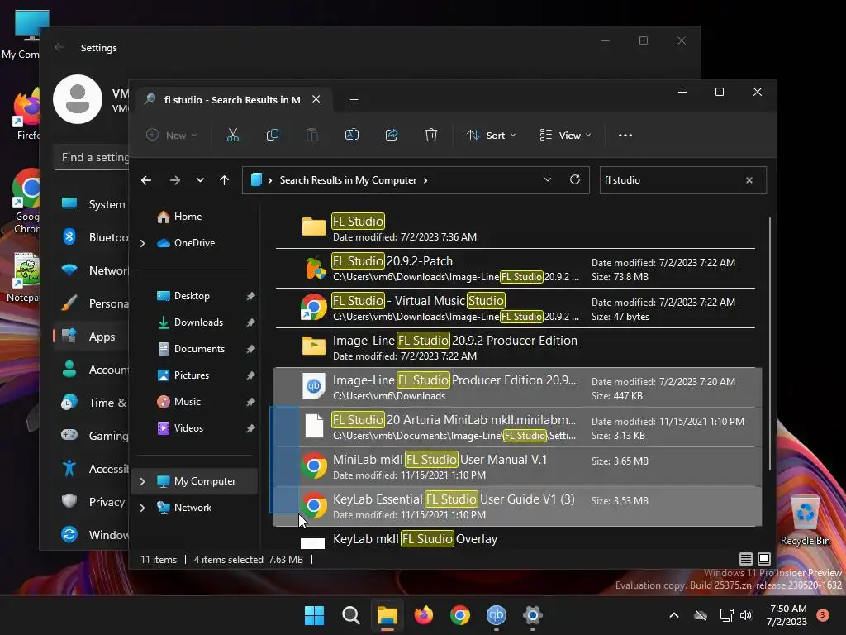The image size is (846, 635).
Task: Switch to details view icon in status bar
Action: 746,559
